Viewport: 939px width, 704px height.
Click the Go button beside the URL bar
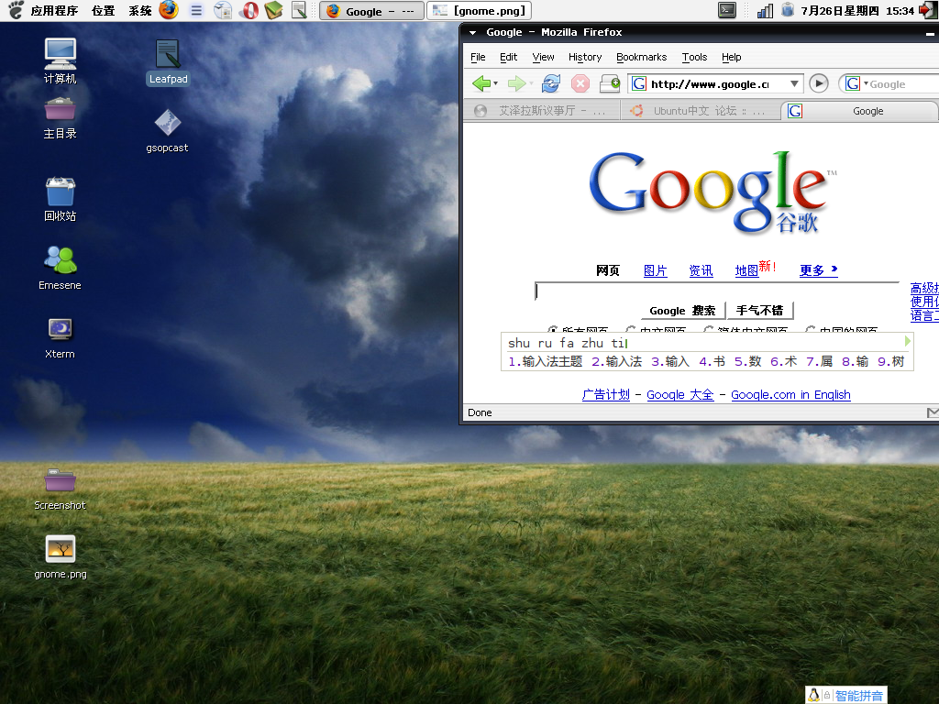819,83
